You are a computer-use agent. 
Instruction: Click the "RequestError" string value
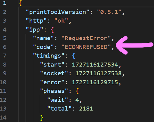(86, 38)
